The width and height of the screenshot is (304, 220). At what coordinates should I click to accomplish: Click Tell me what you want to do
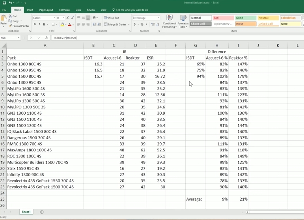[x=130, y=10]
